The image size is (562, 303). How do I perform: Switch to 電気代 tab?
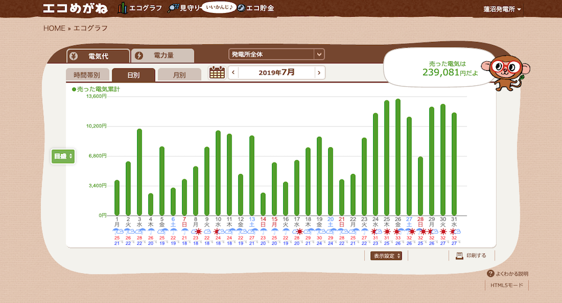(x=98, y=56)
